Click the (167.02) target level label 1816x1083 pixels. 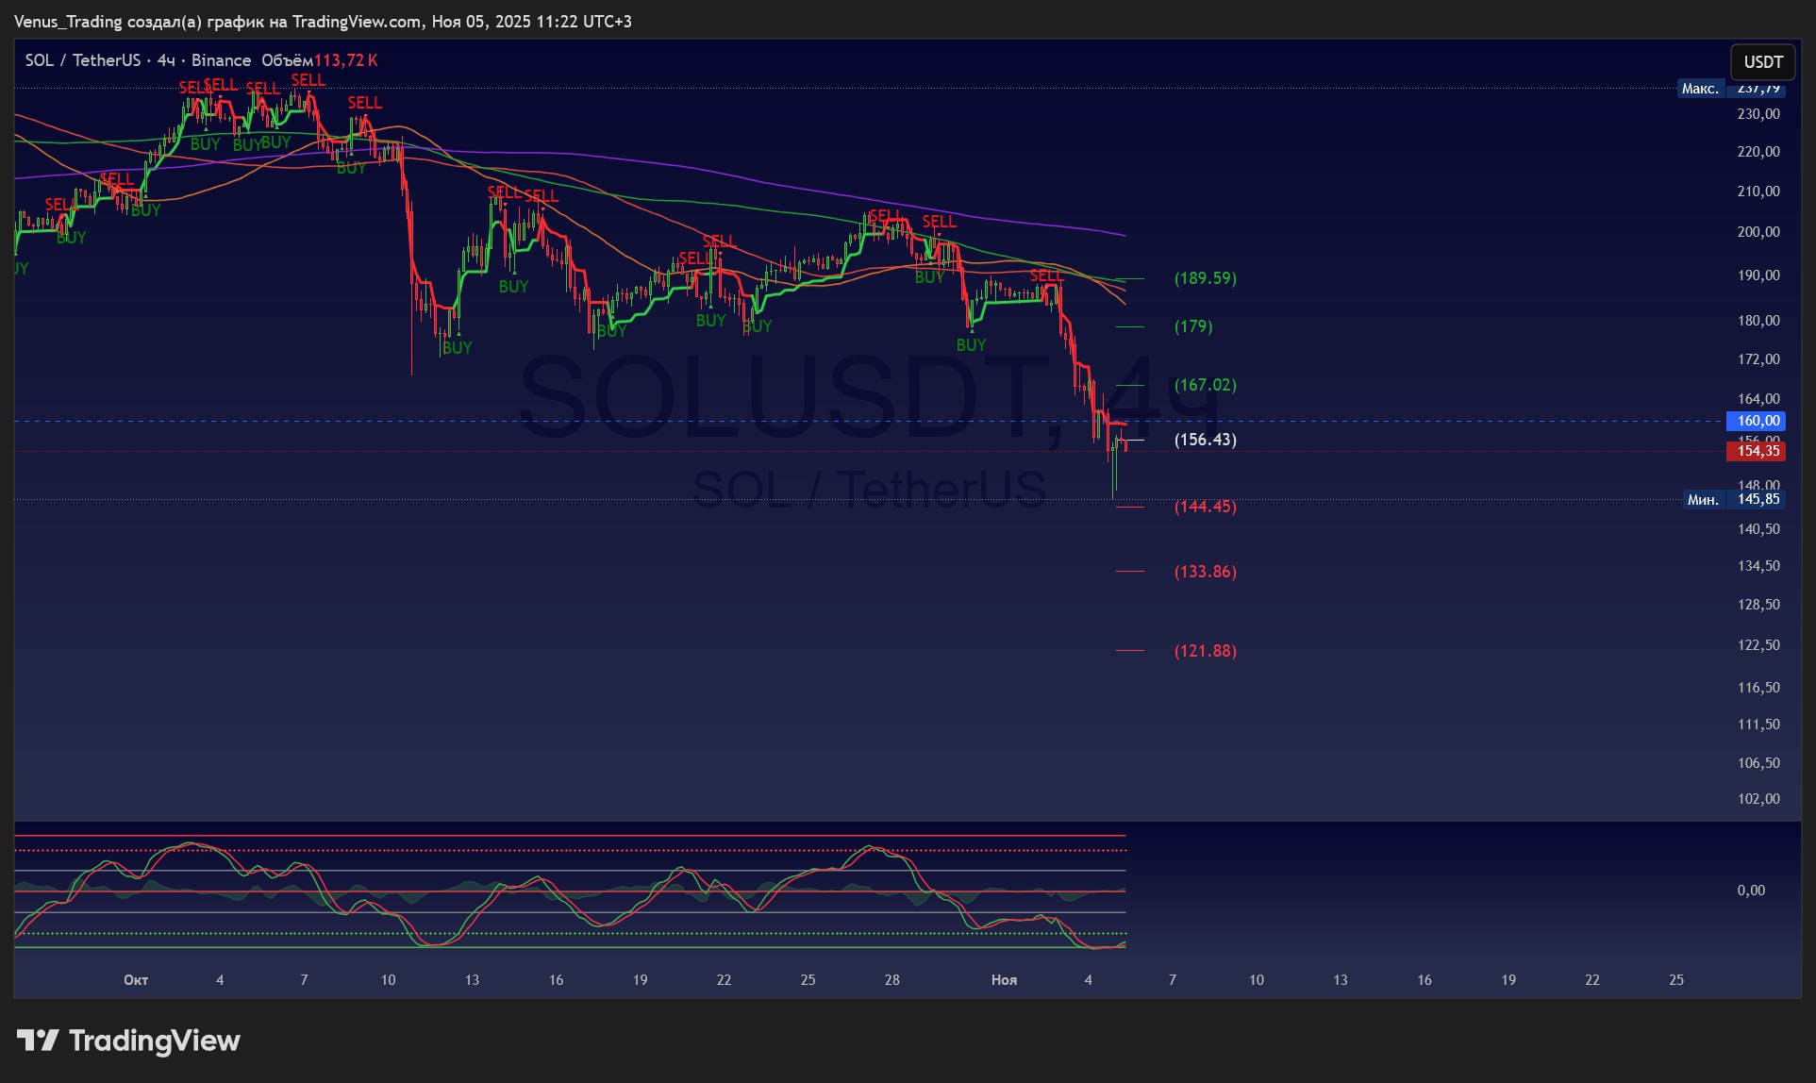tap(1205, 385)
